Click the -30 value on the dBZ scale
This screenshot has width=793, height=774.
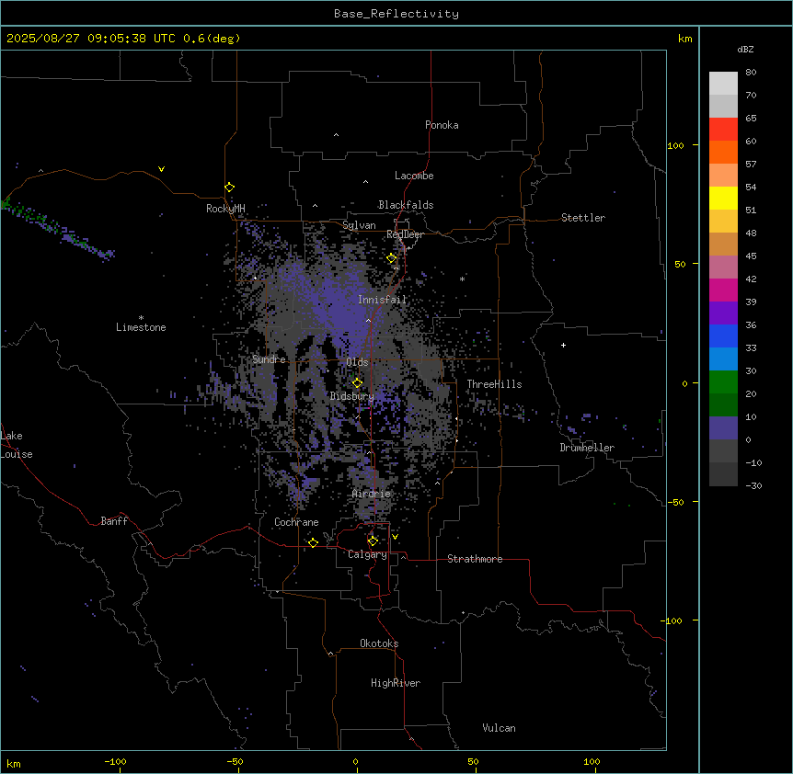click(753, 485)
